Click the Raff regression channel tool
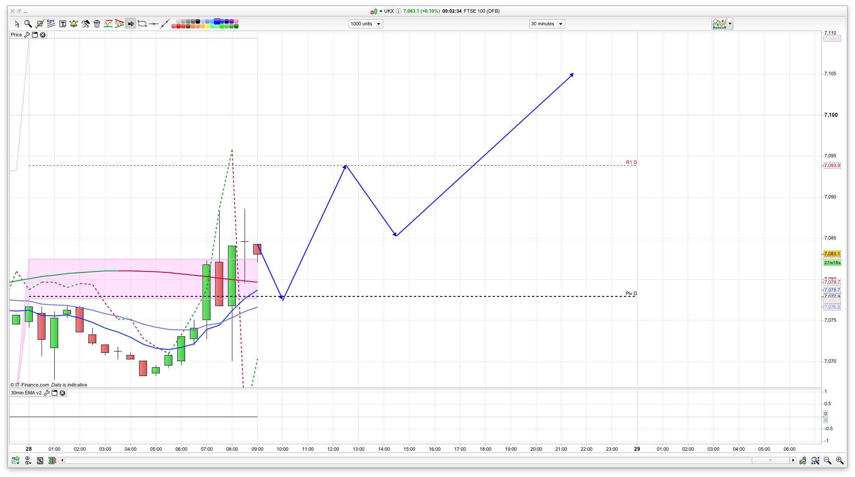The height and width of the screenshot is (477, 855). tap(51, 24)
